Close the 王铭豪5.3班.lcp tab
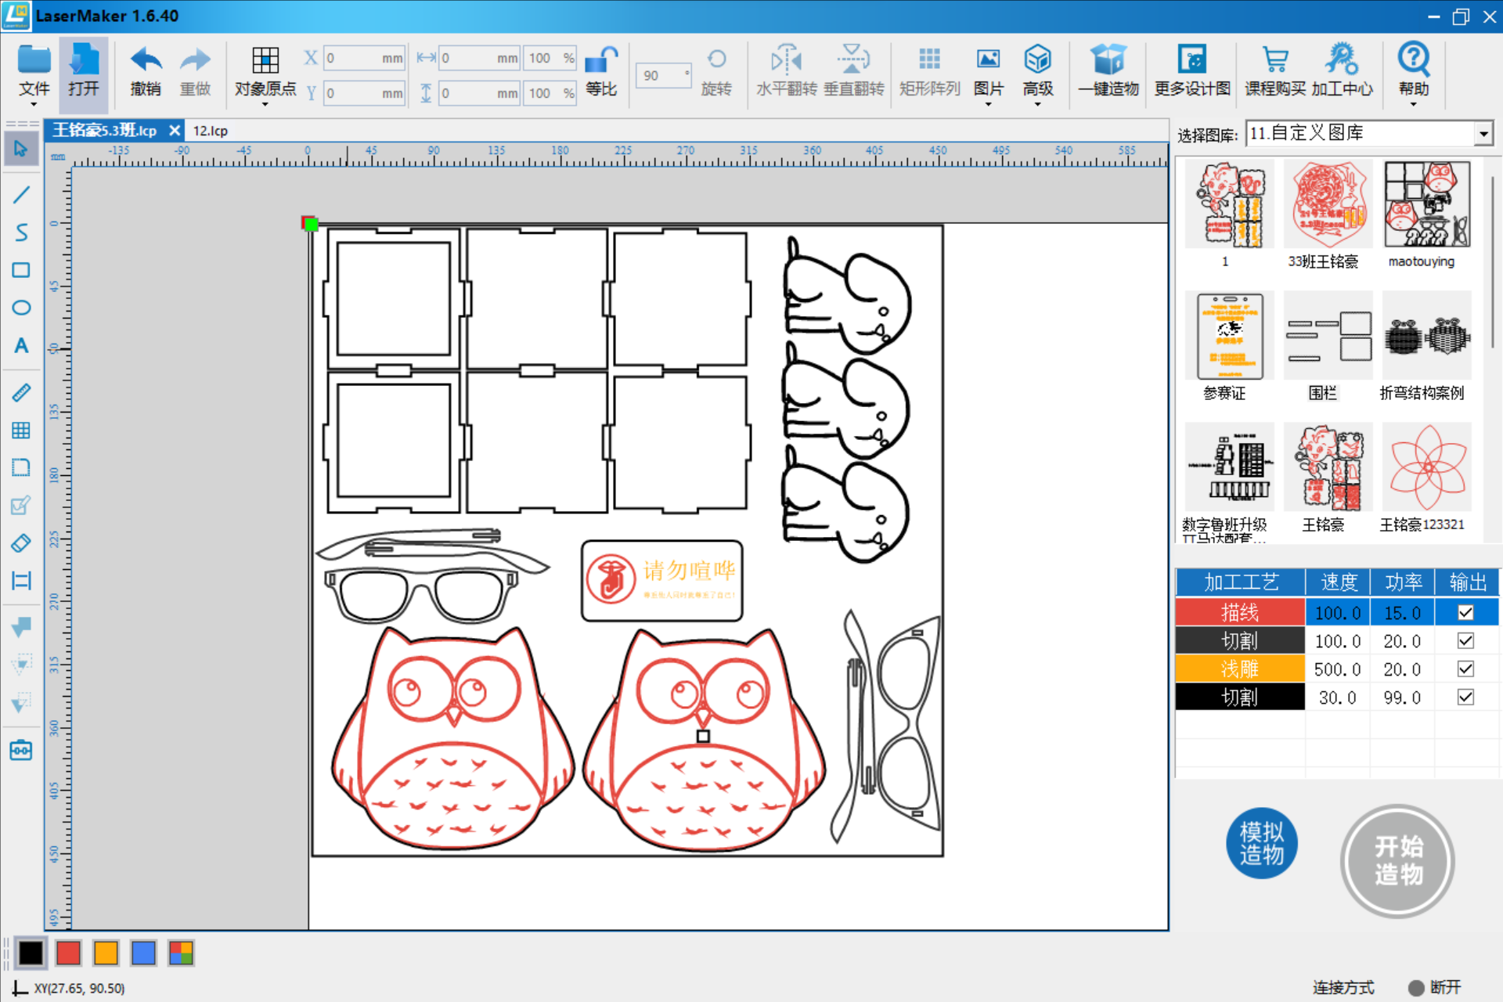The width and height of the screenshot is (1503, 1002). [x=175, y=130]
